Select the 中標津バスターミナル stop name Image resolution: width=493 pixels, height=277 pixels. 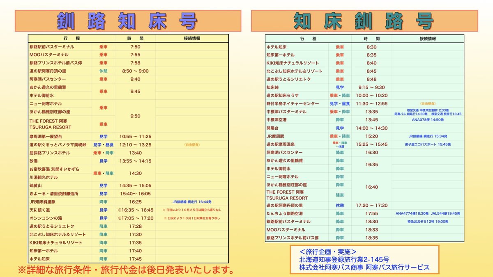pos(286,112)
